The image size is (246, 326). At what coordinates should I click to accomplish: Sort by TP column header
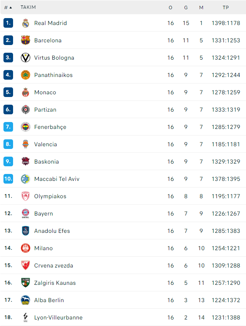(x=226, y=7)
